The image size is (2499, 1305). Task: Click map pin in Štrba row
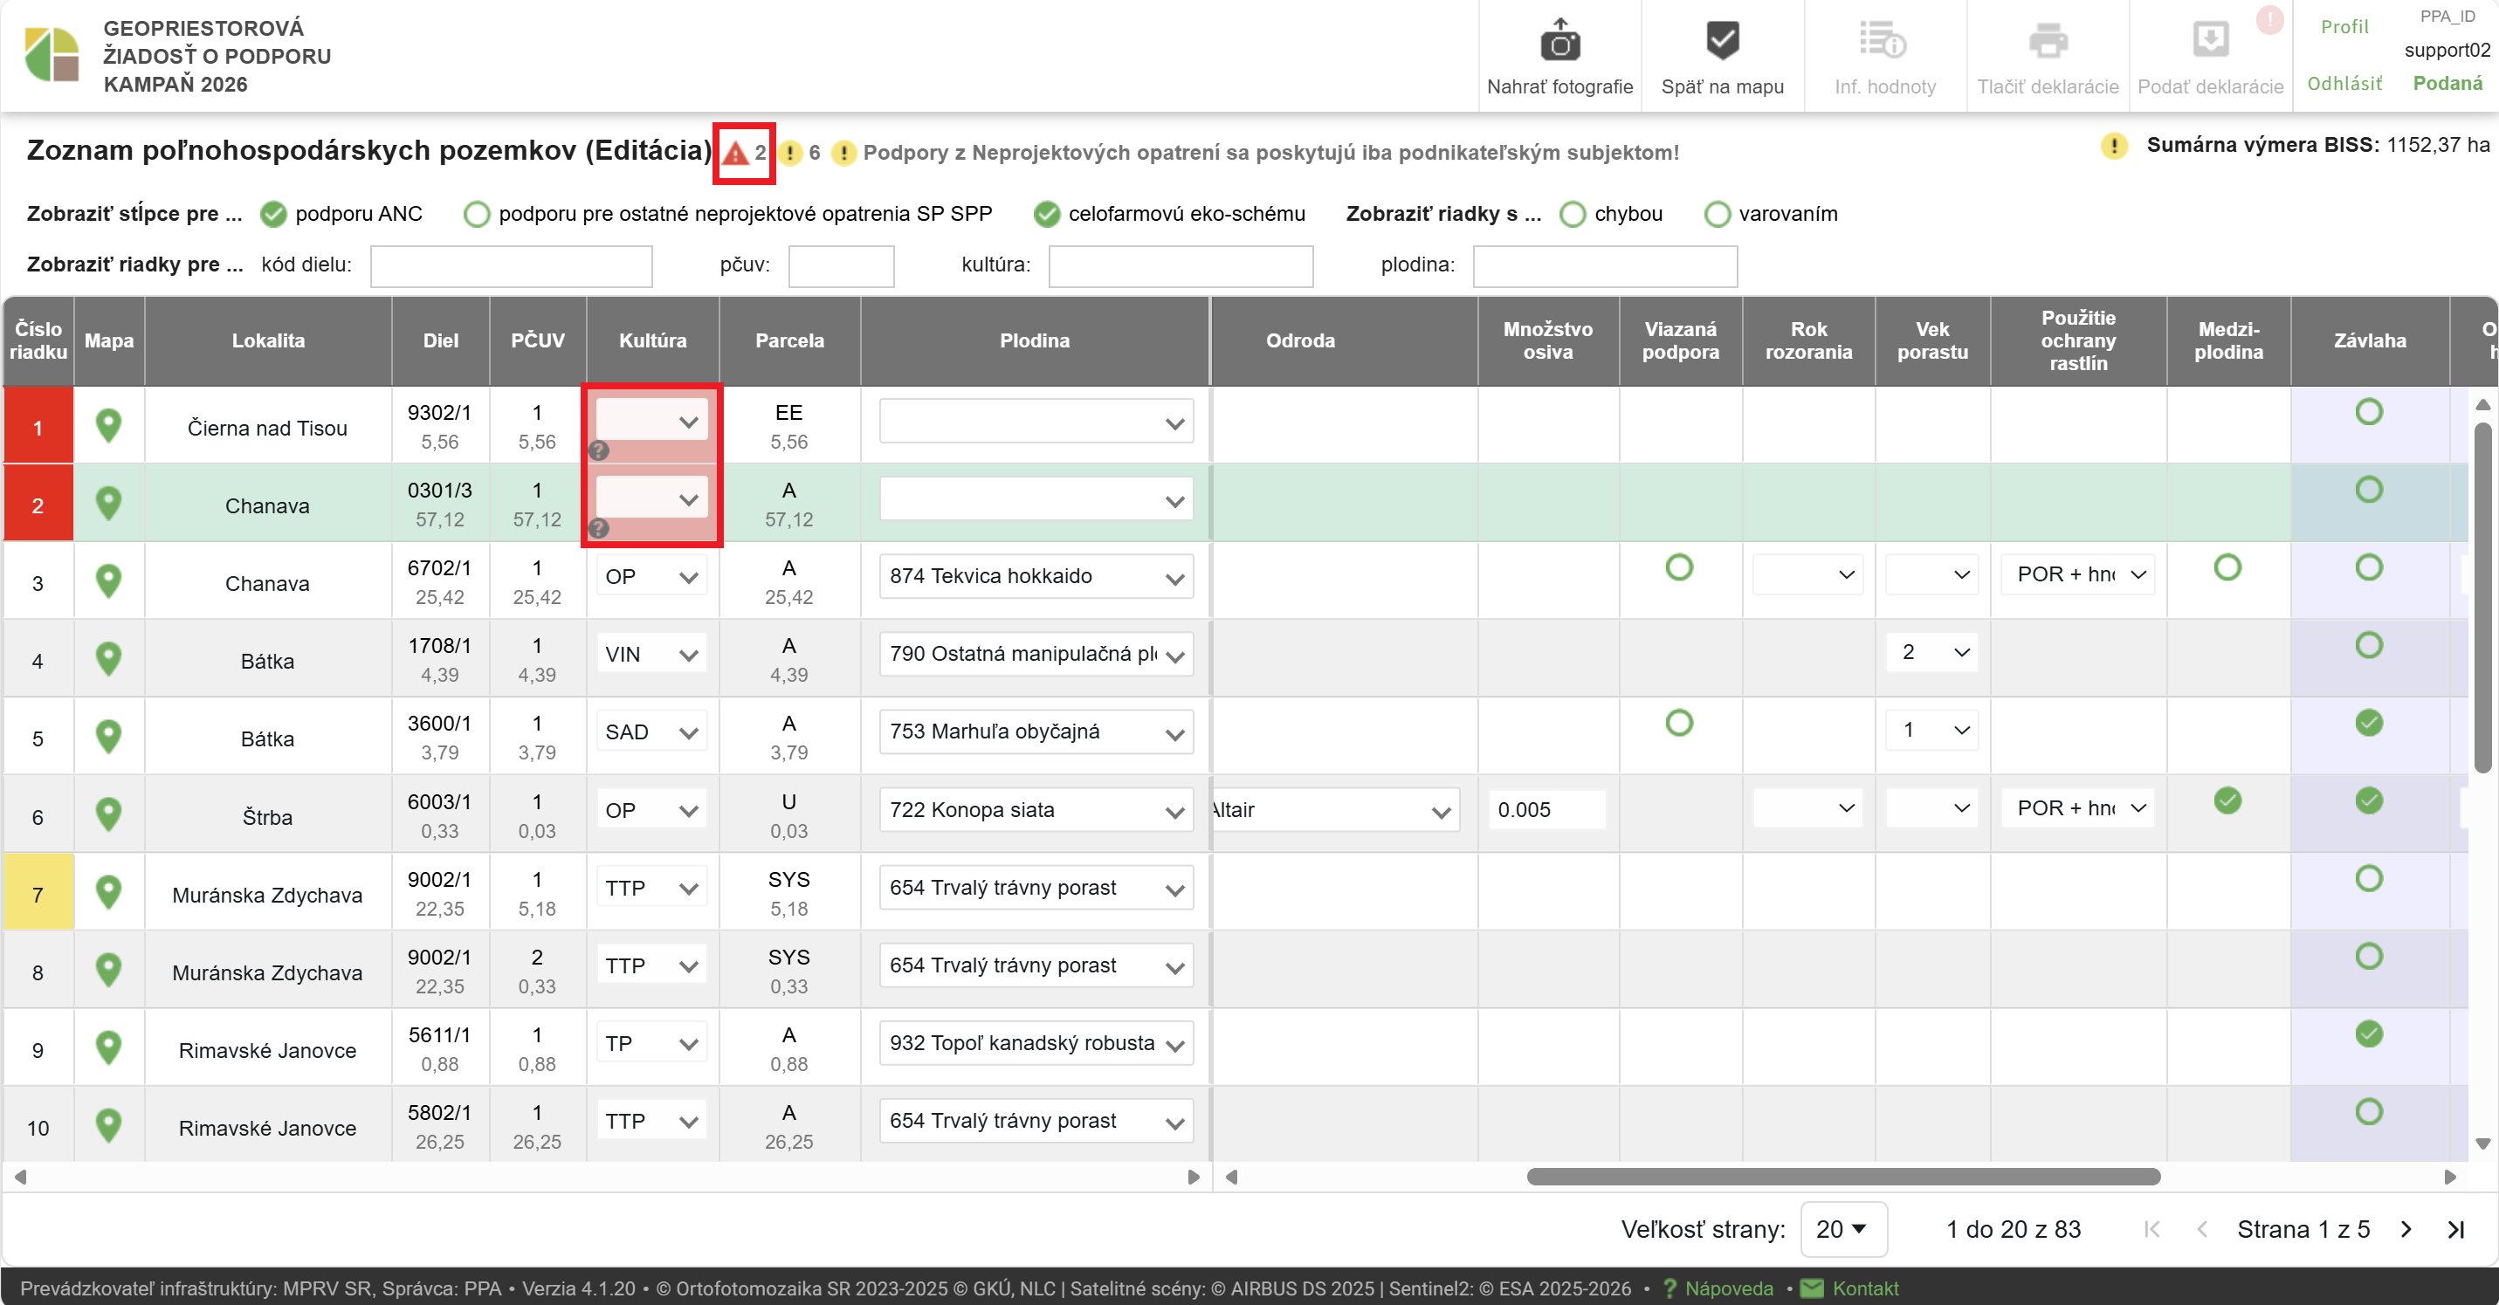(108, 814)
